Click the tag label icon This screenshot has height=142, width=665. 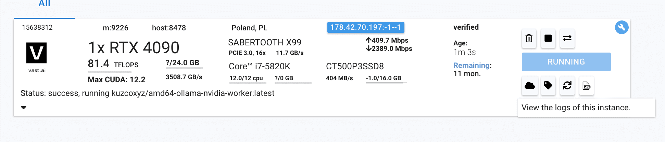click(548, 86)
